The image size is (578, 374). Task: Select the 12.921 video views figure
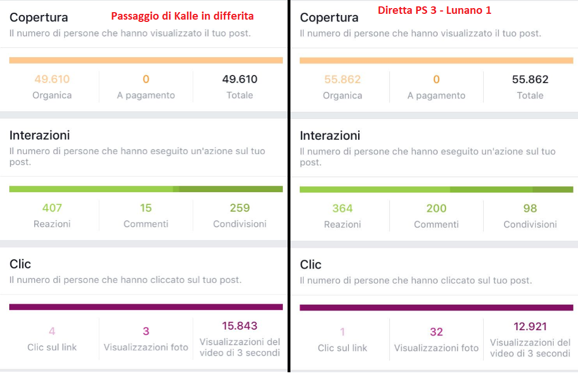pos(530,327)
